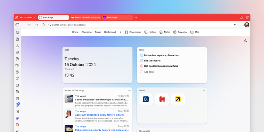Reload the current page

tap(43, 25)
